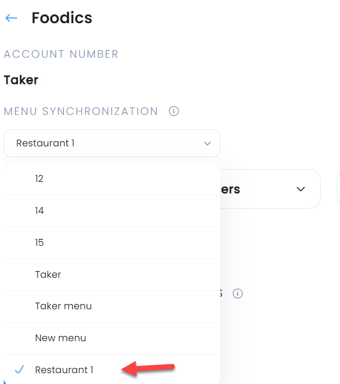The height and width of the screenshot is (384, 340).
Task: Click the red arrow annotation
Action: pyautogui.click(x=148, y=369)
